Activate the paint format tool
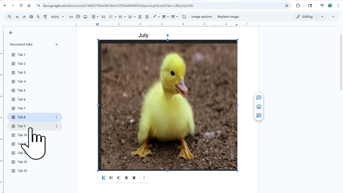343x193 pixels. [x=45, y=17]
